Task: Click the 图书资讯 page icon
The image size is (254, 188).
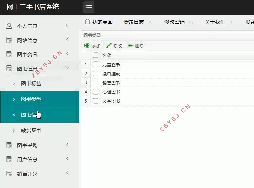Action: (x=9, y=54)
